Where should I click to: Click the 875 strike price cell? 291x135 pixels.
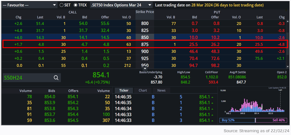coord(145,44)
